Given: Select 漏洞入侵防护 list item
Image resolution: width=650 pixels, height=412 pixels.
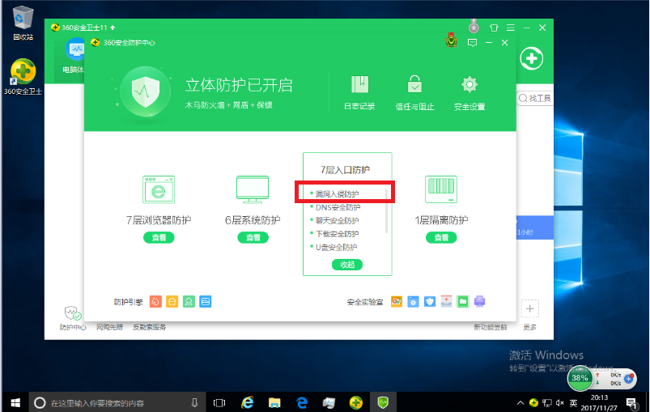Looking at the screenshot, I should [337, 194].
